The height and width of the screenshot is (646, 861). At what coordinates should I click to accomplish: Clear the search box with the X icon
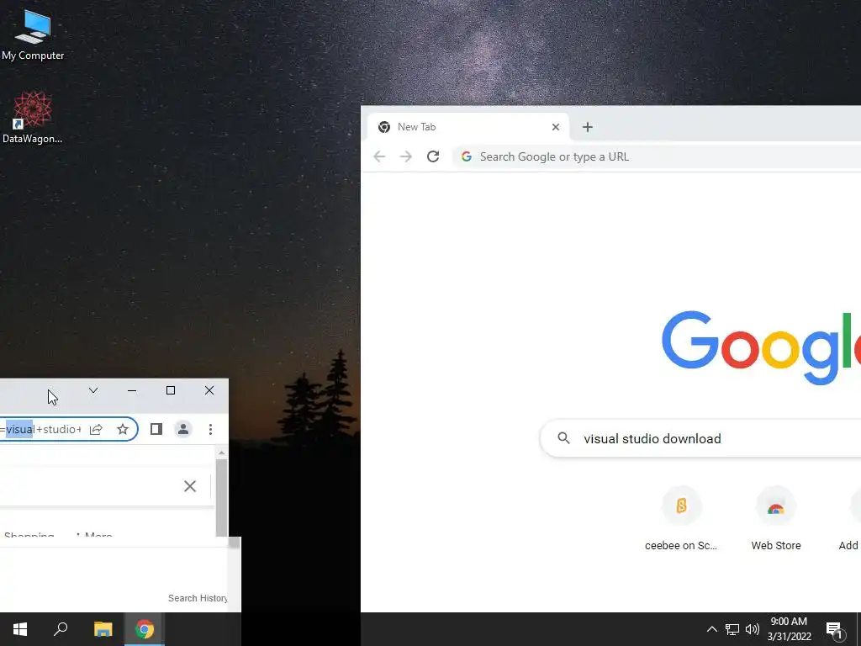(190, 486)
